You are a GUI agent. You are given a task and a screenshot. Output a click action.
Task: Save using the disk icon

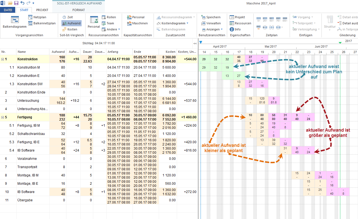(16, 3)
